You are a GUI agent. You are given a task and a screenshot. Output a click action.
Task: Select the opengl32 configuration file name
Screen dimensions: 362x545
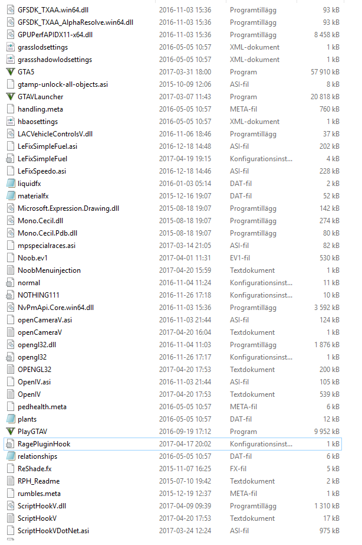coord(32,357)
